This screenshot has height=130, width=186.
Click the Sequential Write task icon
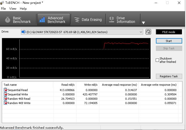point(5,94)
